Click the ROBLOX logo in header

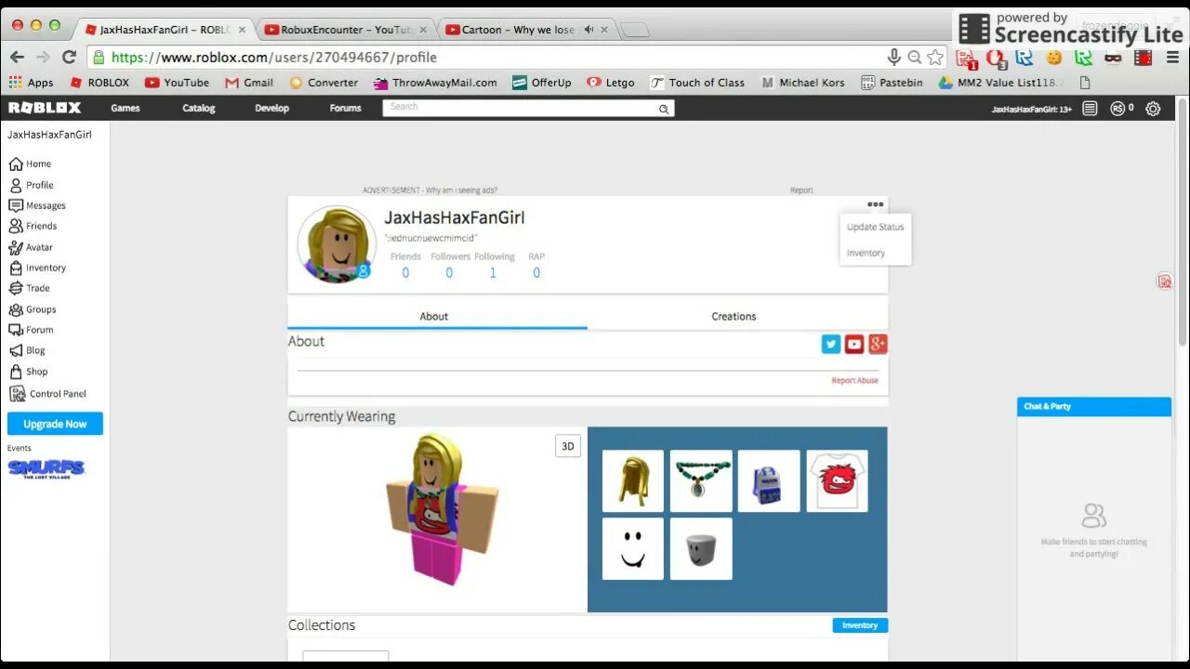click(x=45, y=108)
